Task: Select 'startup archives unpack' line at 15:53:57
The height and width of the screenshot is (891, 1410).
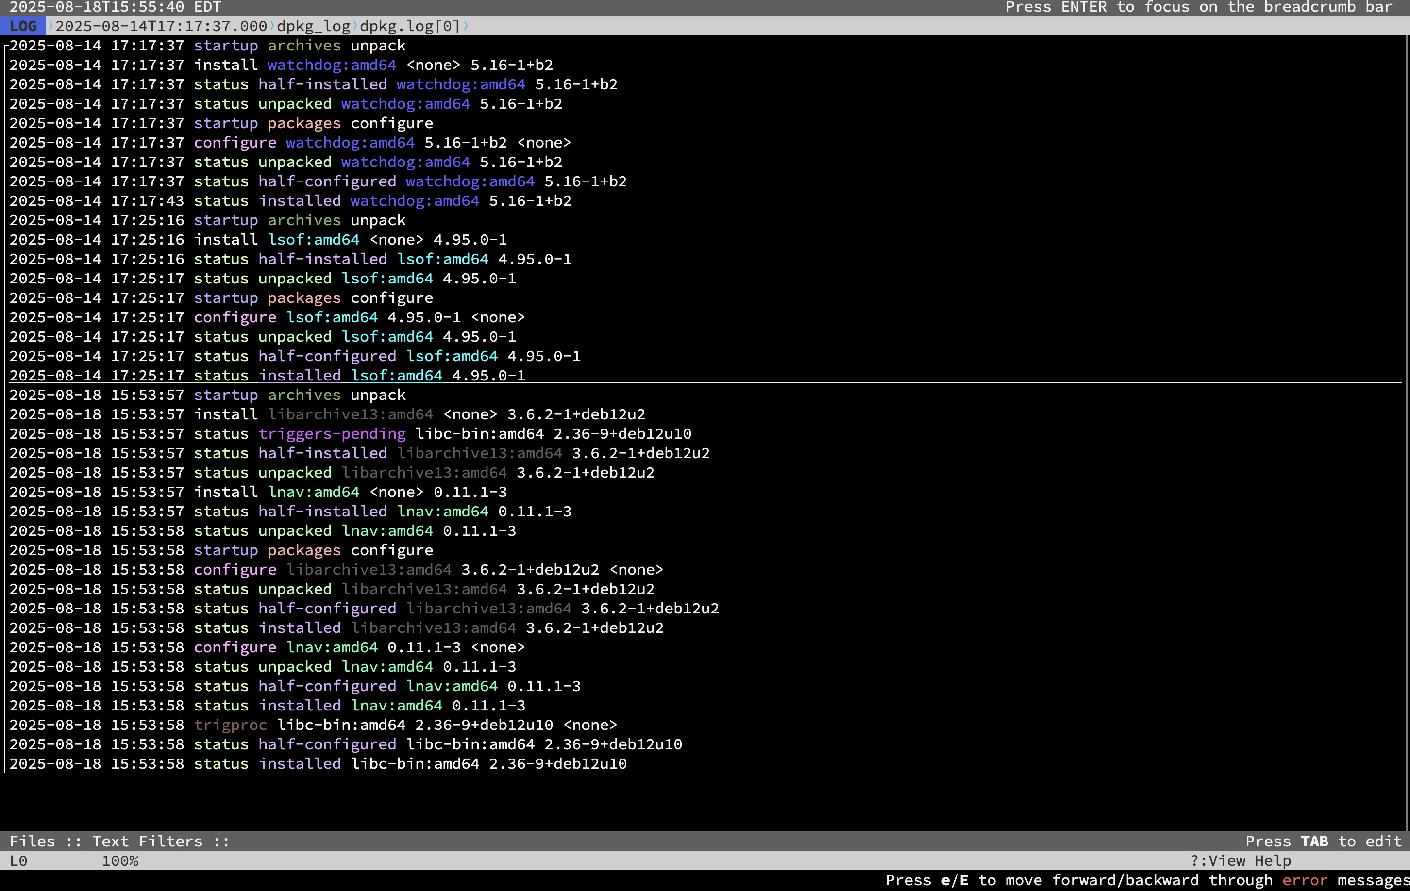Action: coord(207,395)
